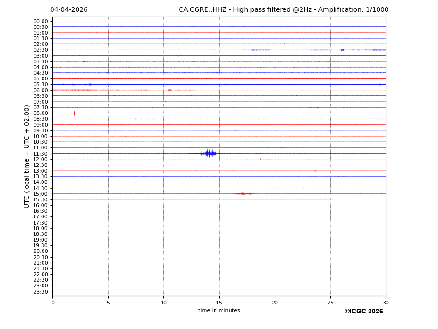Click the CA.CGRE..HHZ chart title
Screen dimensions: 438x329
point(283,10)
